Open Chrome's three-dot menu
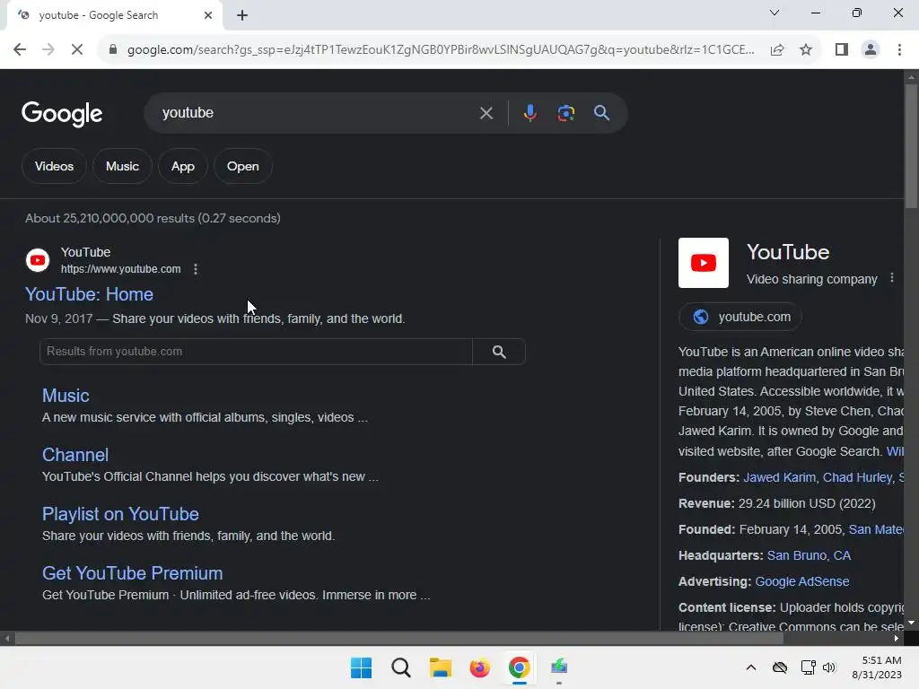 coord(899,50)
